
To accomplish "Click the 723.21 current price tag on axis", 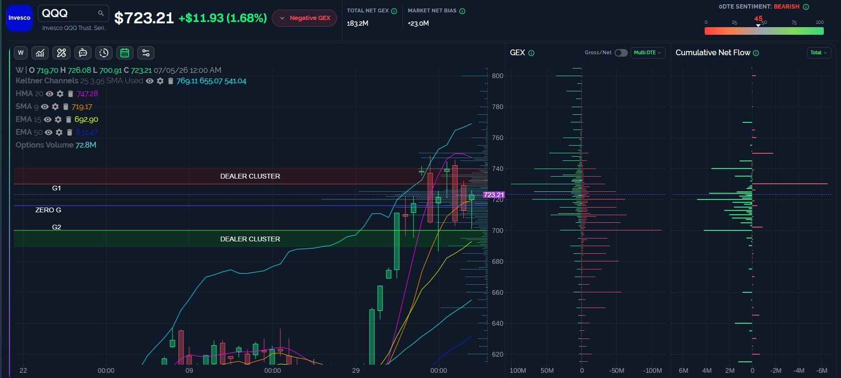I will [493, 195].
